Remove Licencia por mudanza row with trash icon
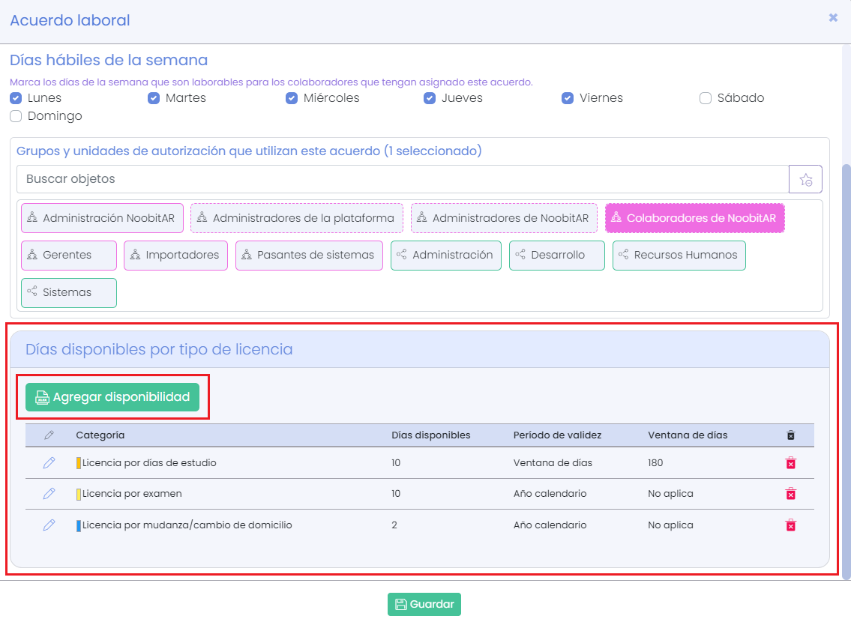The height and width of the screenshot is (622, 851). [x=790, y=525]
